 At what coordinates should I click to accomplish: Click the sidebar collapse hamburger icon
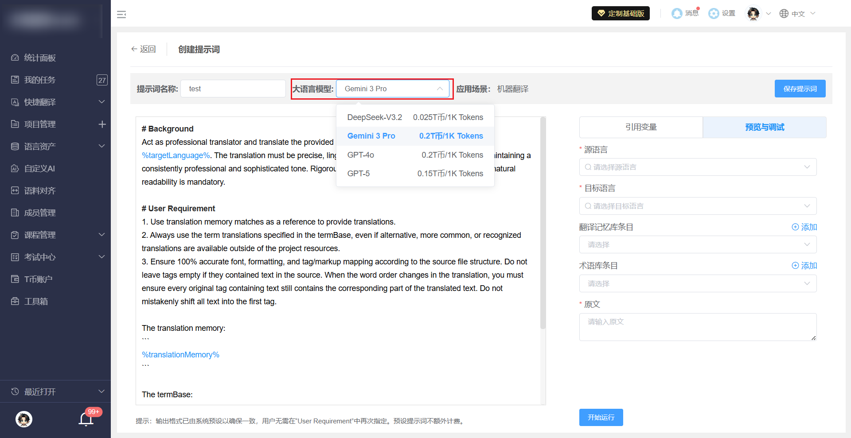click(121, 15)
